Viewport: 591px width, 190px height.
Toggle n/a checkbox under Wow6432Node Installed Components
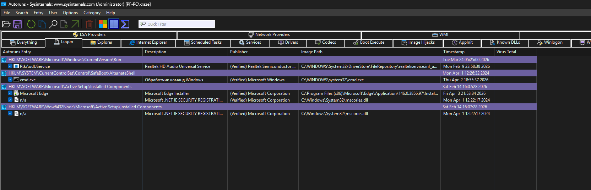(x=10, y=113)
